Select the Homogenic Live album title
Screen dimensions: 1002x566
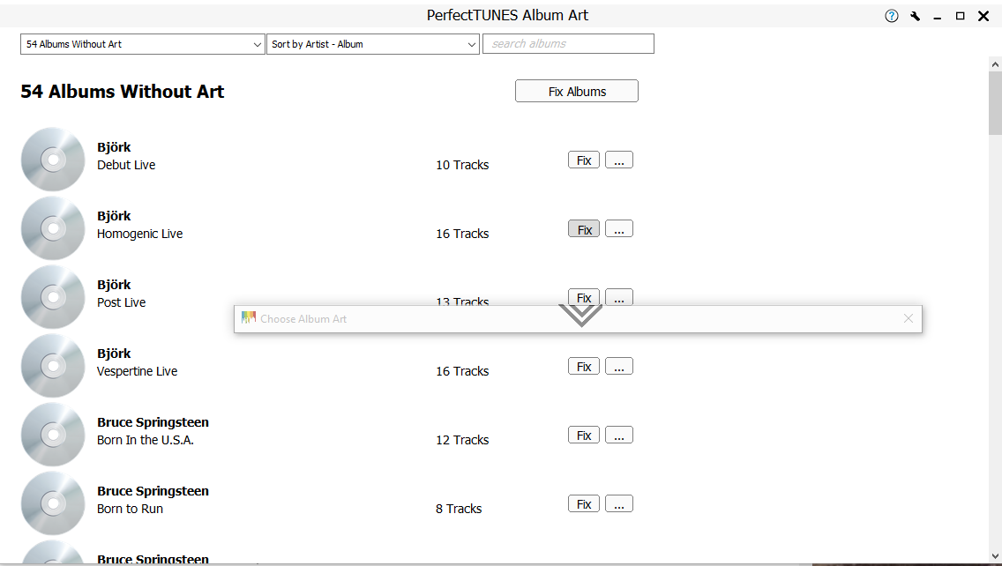(139, 234)
